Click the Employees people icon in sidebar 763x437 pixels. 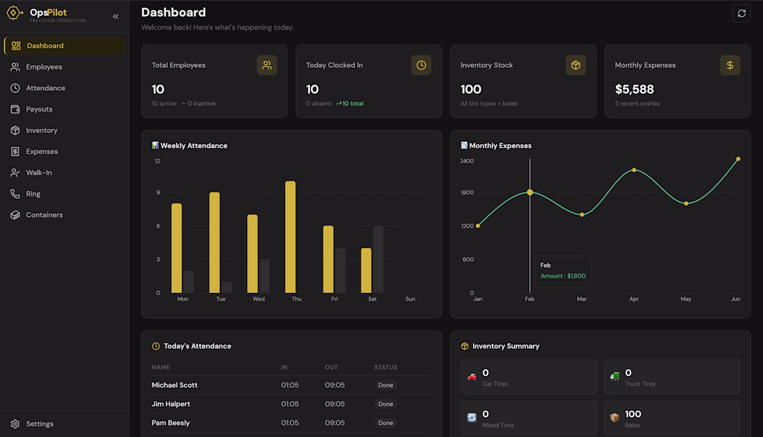tap(15, 67)
